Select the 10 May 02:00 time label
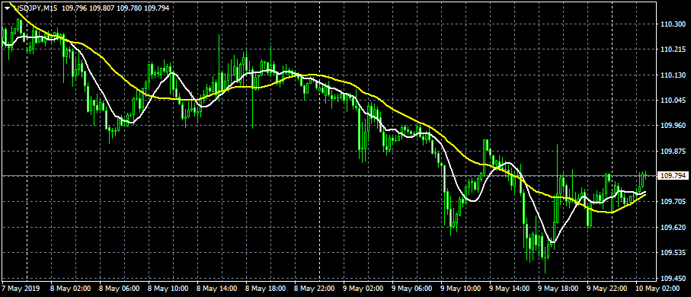The height and width of the screenshot is (297, 691). (656, 289)
